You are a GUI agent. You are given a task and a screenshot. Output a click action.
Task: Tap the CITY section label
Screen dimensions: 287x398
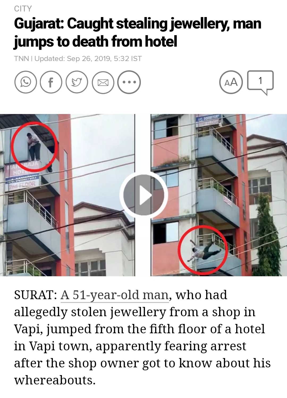point(23,9)
